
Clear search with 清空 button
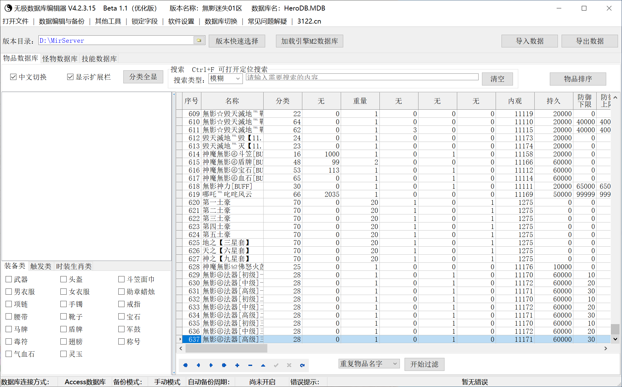pyautogui.click(x=497, y=79)
